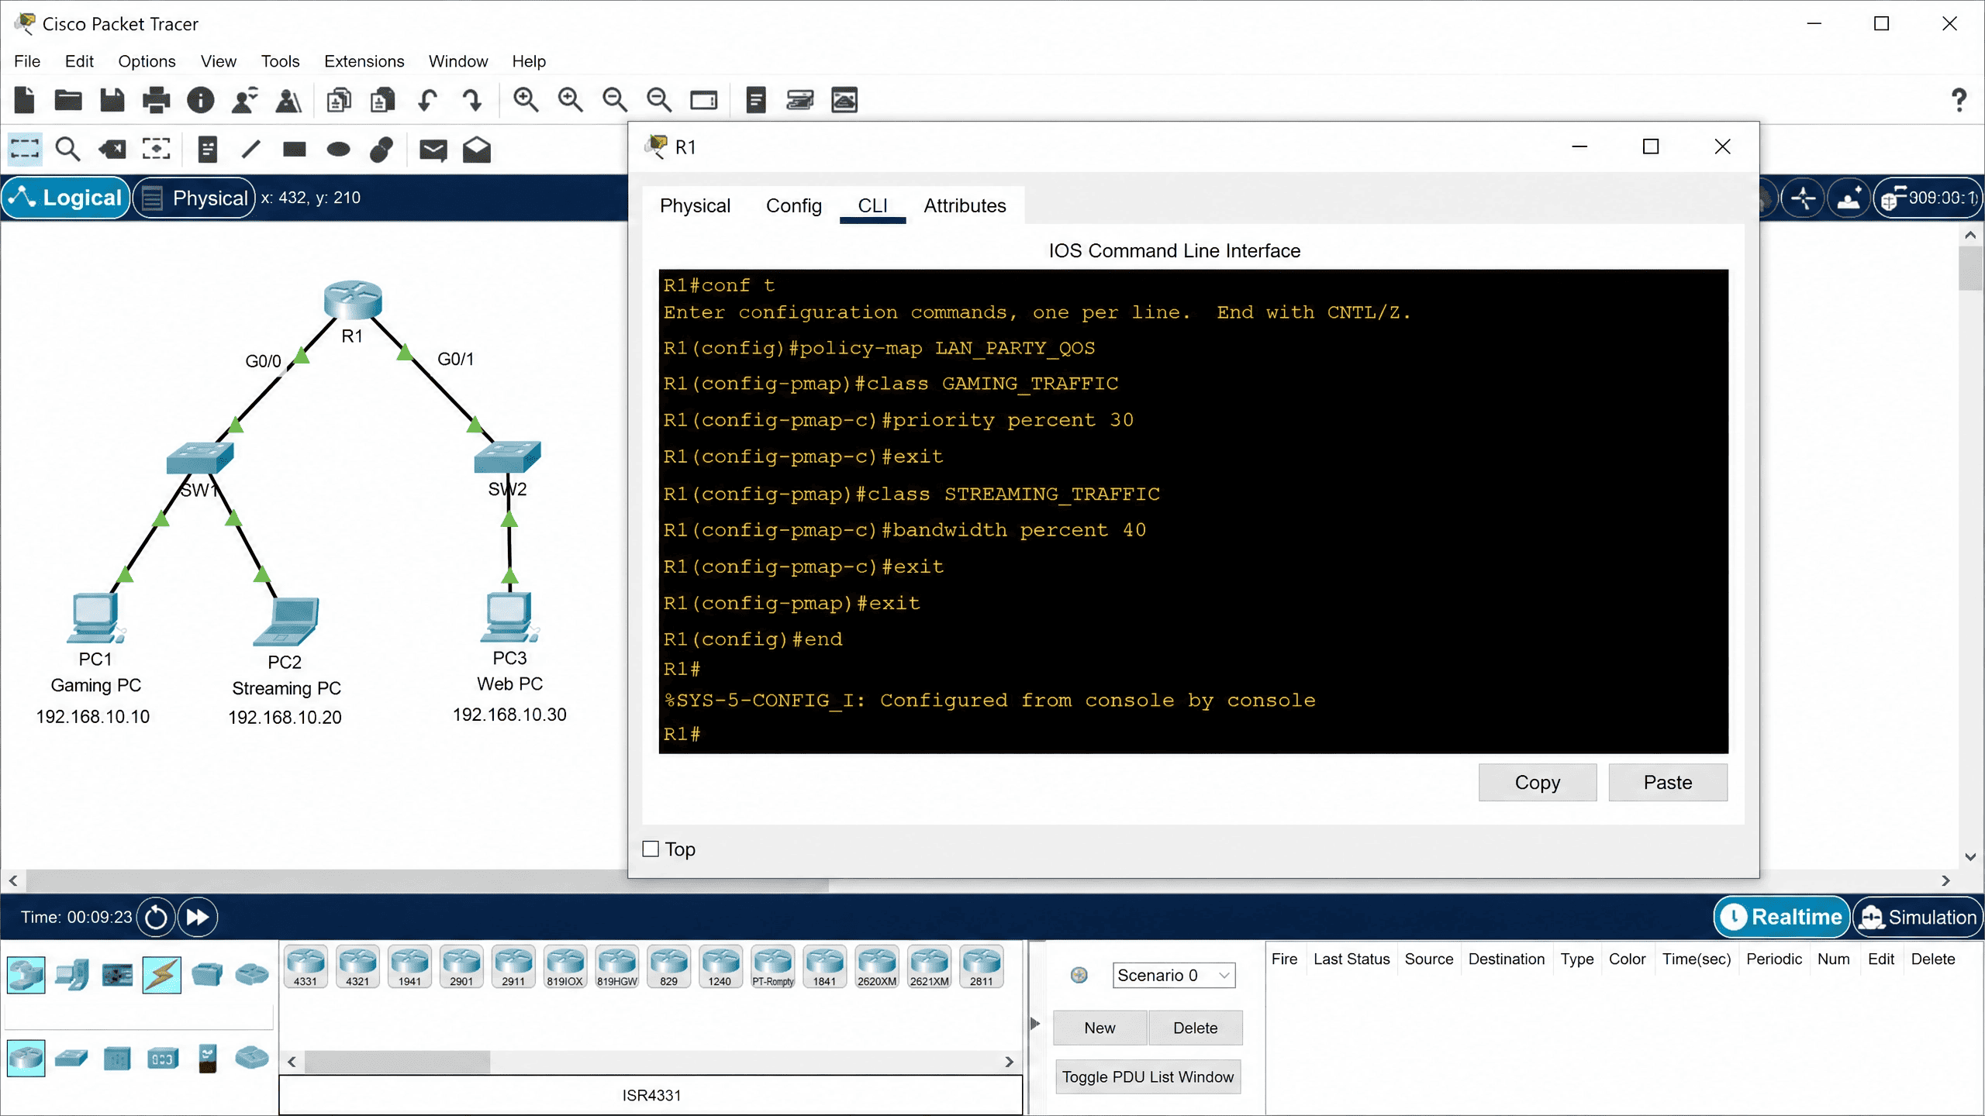Choose the 2911 router from device list
The width and height of the screenshot is (1985, 1116).
click(x=513, y=966)
